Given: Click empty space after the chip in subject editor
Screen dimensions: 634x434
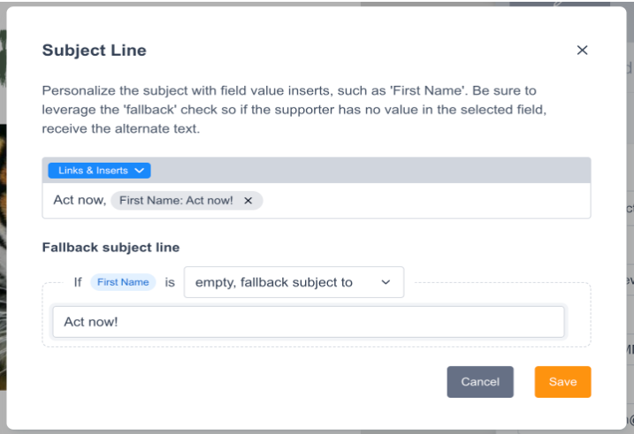Looking at the screenshot, I should 424,201.
